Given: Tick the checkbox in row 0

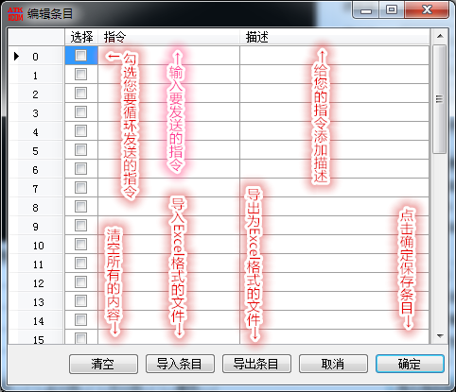Looking at the screenshot, I should point(80,56).
